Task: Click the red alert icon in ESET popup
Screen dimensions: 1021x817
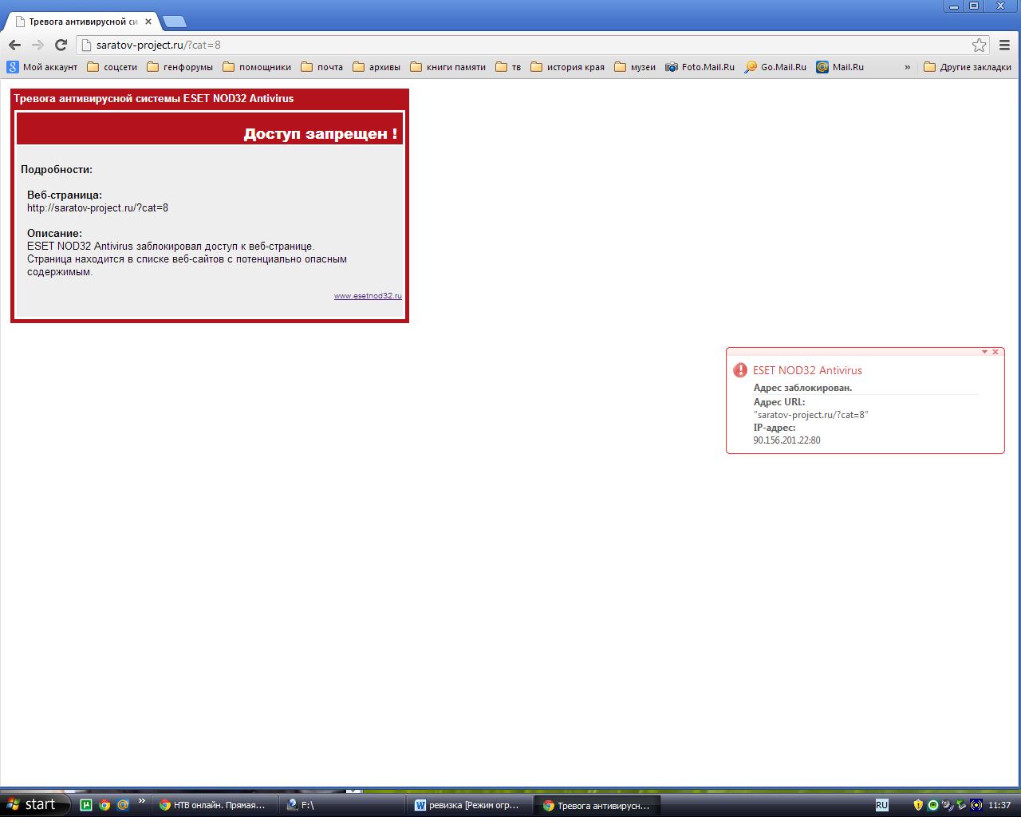Action: click(x=740, y=370)
